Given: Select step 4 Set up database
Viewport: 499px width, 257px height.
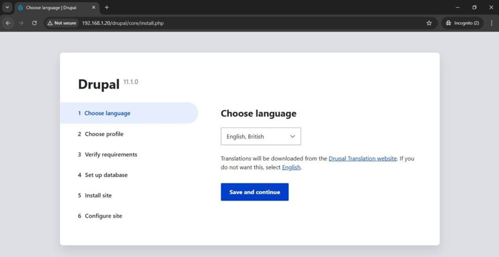Looking at the screenshot, I should tap(102, 175).
